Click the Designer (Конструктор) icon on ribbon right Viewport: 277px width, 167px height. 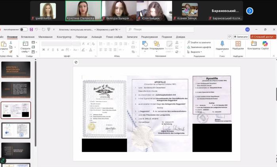coord(254,44)
